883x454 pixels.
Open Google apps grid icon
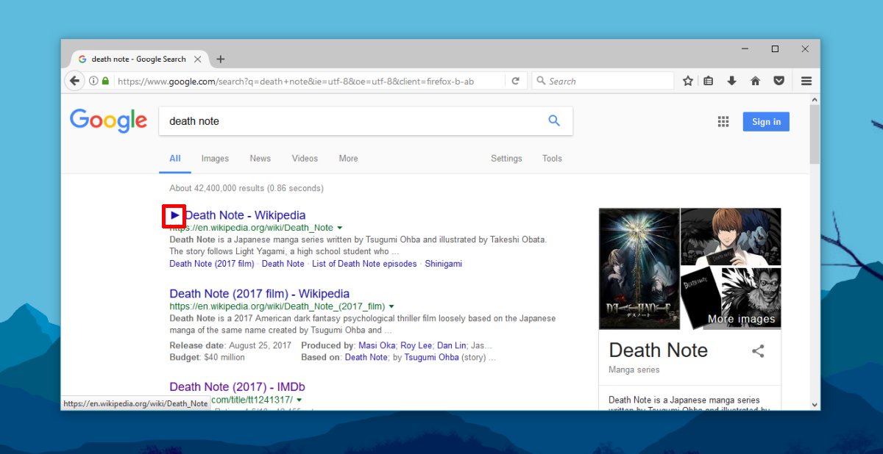[x=723, y=122]
